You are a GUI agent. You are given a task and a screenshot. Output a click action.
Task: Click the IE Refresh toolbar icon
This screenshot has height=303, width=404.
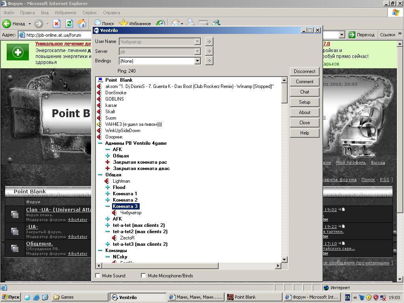click(69, 24)
